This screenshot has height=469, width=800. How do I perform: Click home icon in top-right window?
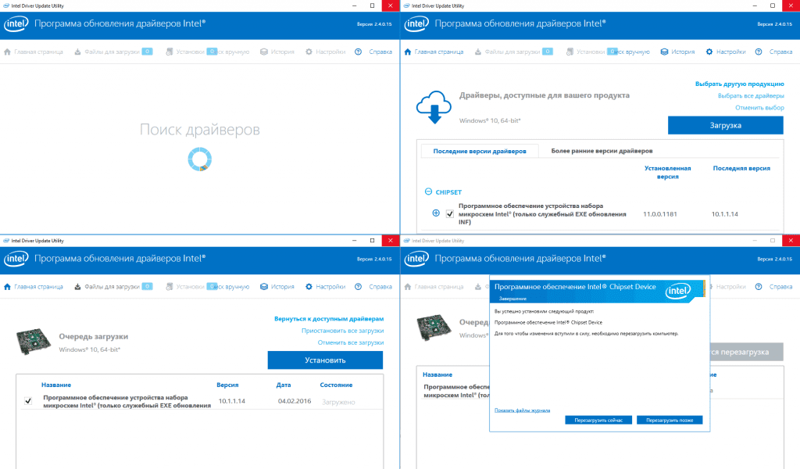click(x=408, y=52)
